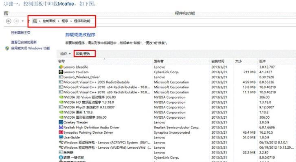Click the Lenovo_Wireless_Driver icon
296x162 pixels.
pos(61,77)
